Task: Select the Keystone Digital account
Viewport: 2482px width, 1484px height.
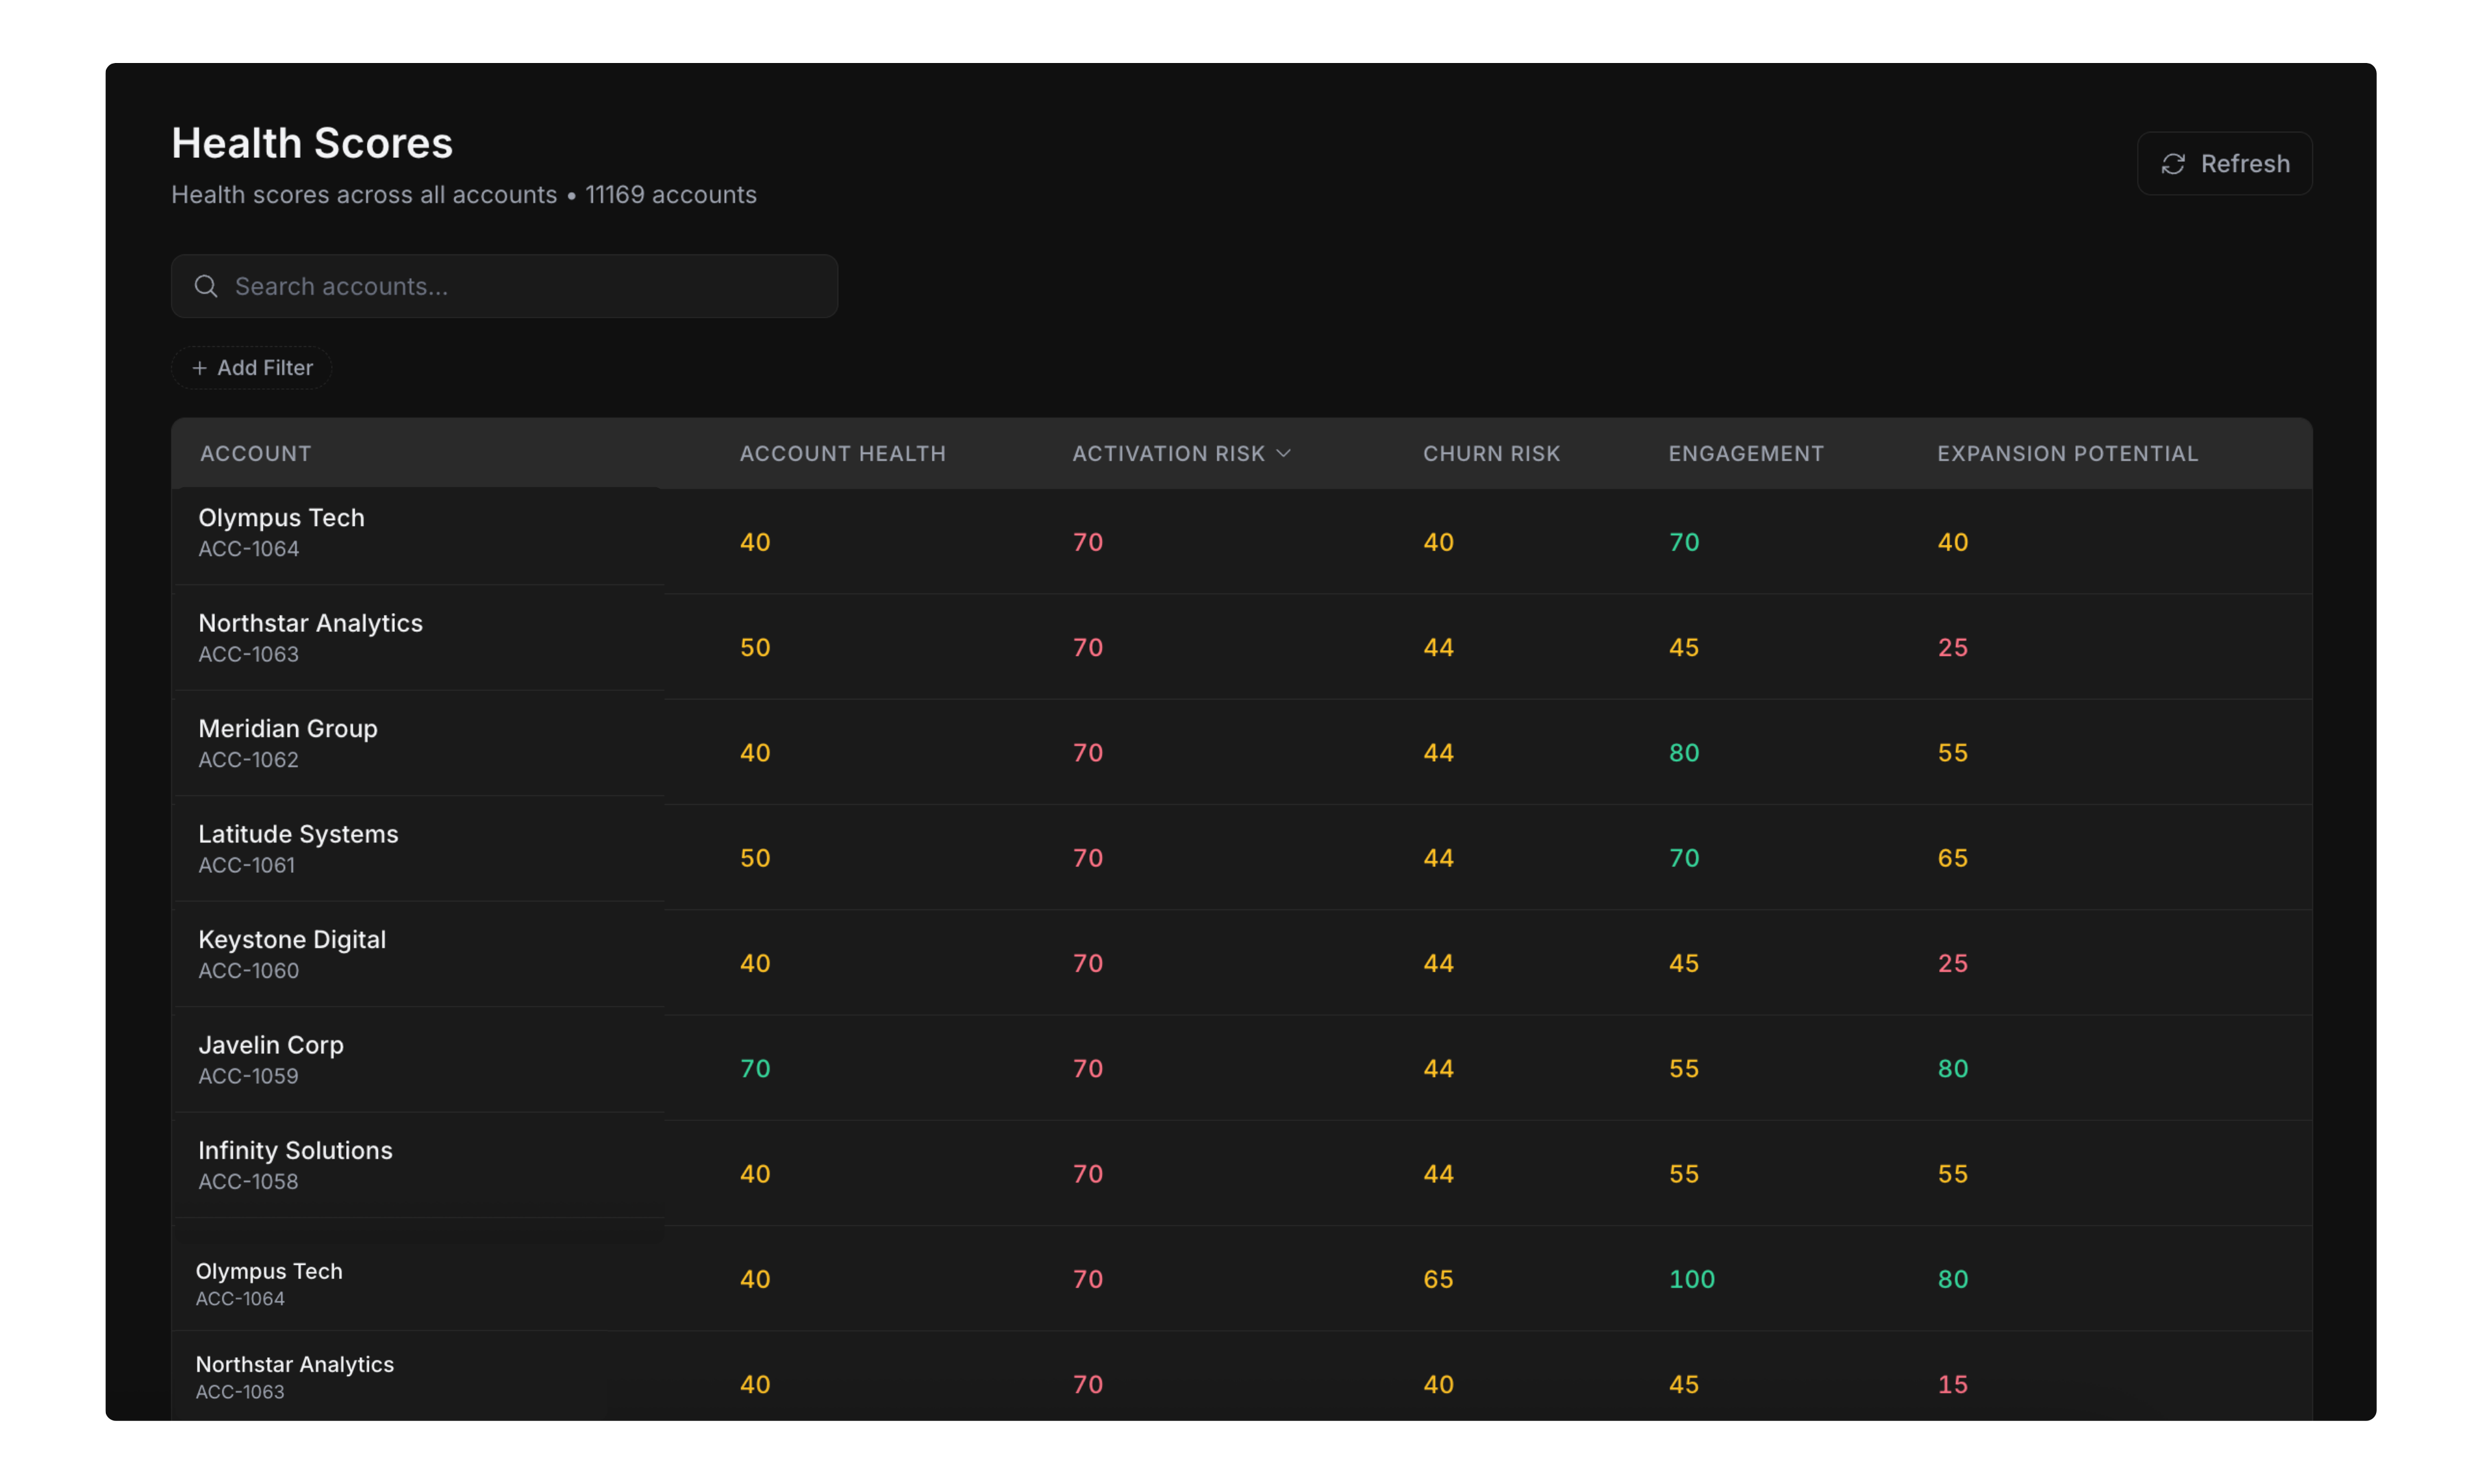Action: pos(292,940)
